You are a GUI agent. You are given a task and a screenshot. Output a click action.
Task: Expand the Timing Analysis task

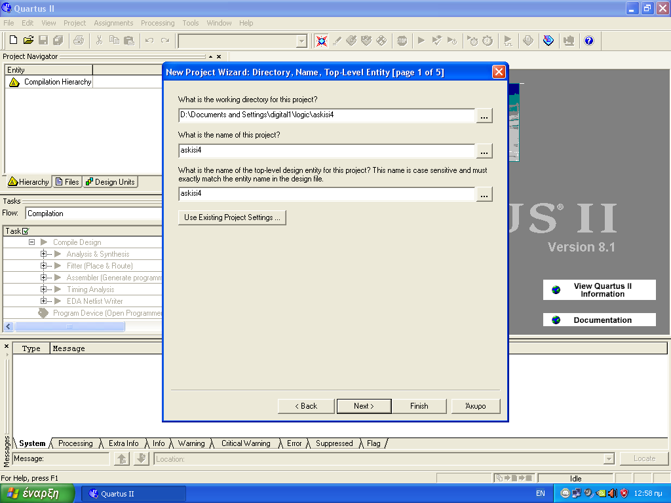click(x=44, y=289)
